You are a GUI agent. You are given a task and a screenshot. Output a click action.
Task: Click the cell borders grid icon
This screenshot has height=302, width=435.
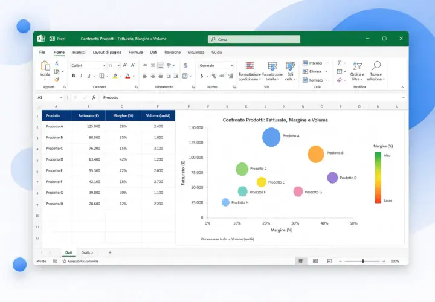pyautogui.click(x=102, y=75)
